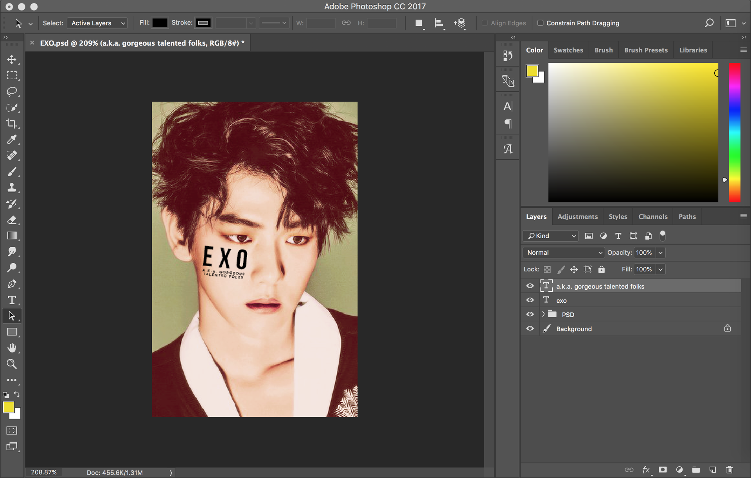Open the Glyphs panel icon
The height and width of the screenshot is (478, 751).
pos(508,149)
